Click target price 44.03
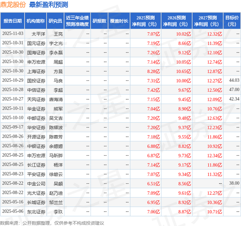 pyautogui.click(x=234, y=80)
